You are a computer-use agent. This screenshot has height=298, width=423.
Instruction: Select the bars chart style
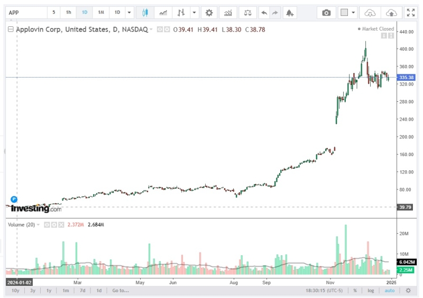pyautogui.click(x=181, y=13)
